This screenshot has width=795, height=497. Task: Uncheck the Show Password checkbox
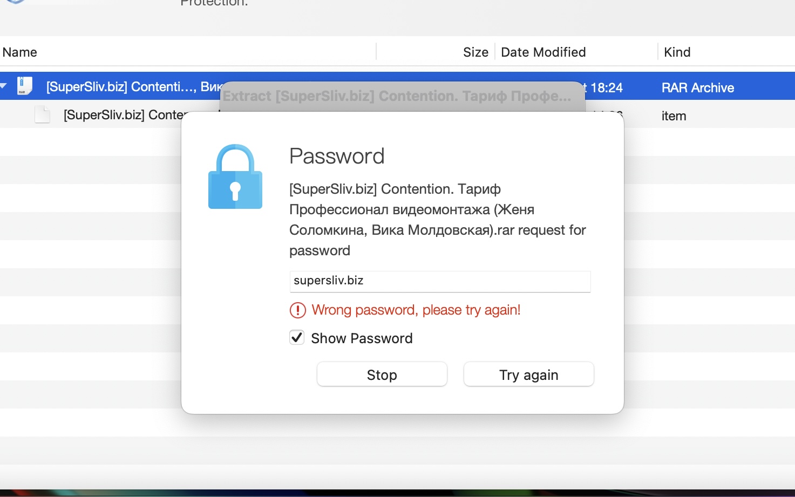tap(297, 338)
